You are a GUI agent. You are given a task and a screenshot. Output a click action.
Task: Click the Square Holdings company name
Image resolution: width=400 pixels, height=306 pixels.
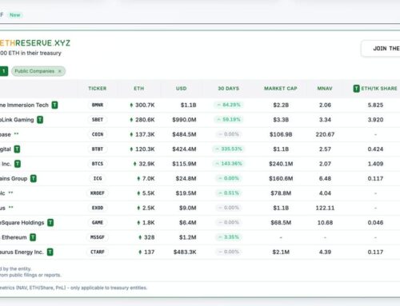[x=22, y=223]
